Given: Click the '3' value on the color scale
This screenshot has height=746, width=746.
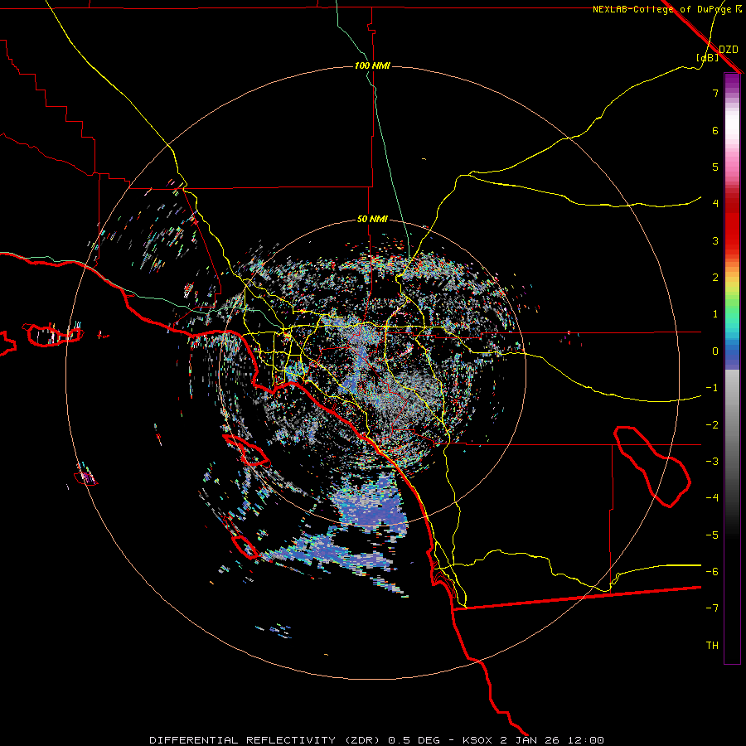Looking at the screenshot, I should 715,240.
